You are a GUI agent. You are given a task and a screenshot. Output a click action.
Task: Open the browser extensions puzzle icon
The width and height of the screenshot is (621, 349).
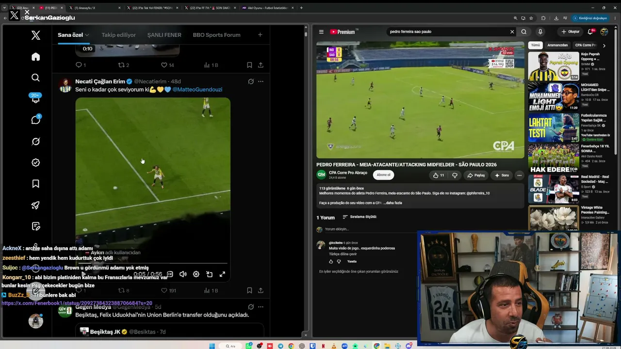click(x=543, y=18)
